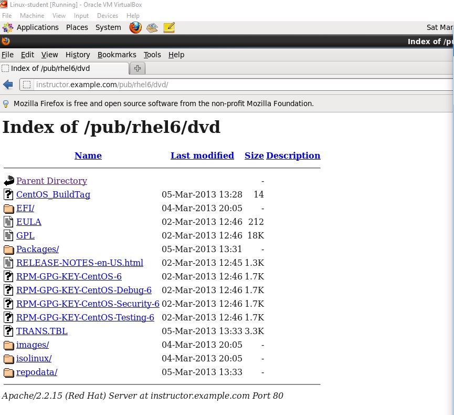Click the site identity icon in URL bar
The image size is (454, 415).
tap(27, 85)
